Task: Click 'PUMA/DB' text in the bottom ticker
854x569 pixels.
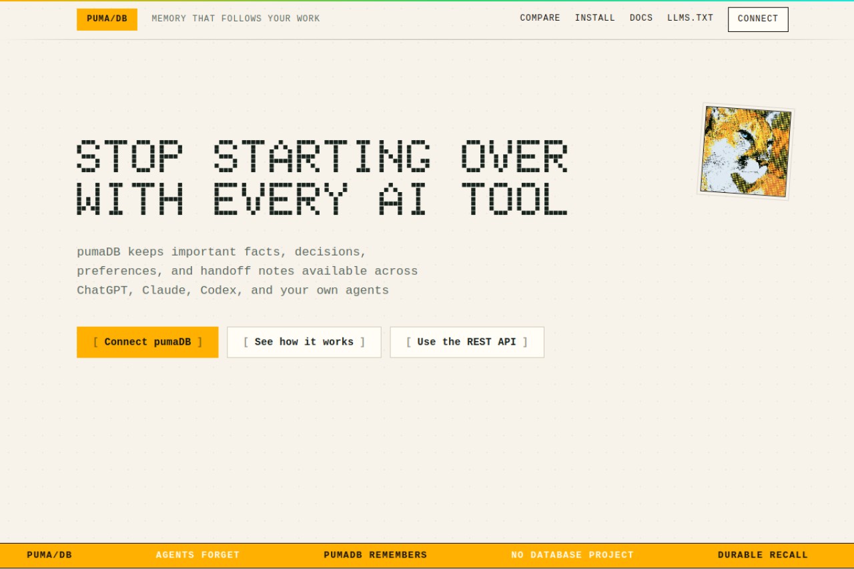Action: [49, 555]
